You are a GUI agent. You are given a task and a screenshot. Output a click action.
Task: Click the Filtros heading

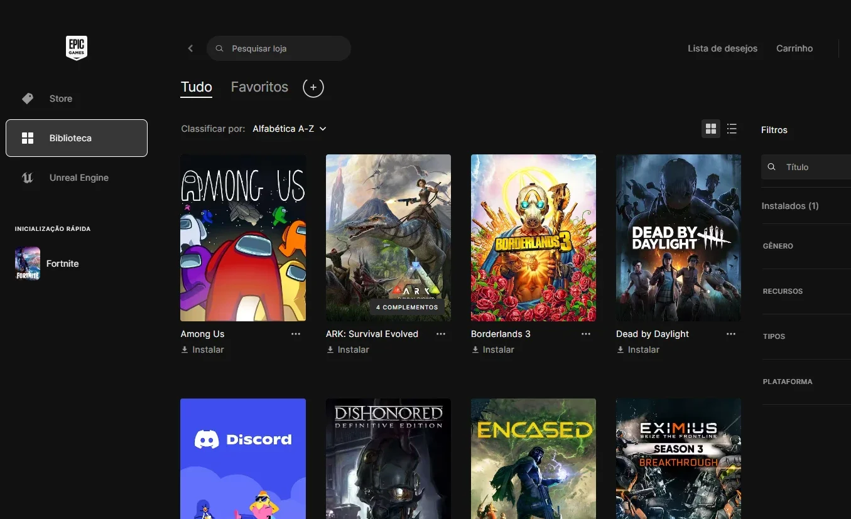pyautogui.click(x=774, y=130)
